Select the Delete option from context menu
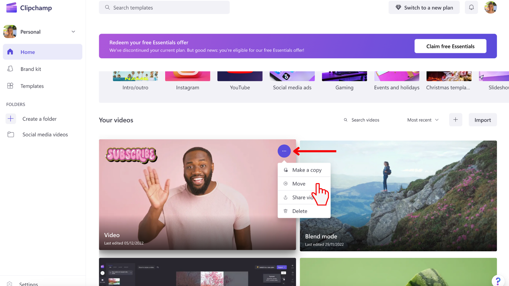Screen dimensions: 509x286 pyautogui.click(x=300, y=211)
